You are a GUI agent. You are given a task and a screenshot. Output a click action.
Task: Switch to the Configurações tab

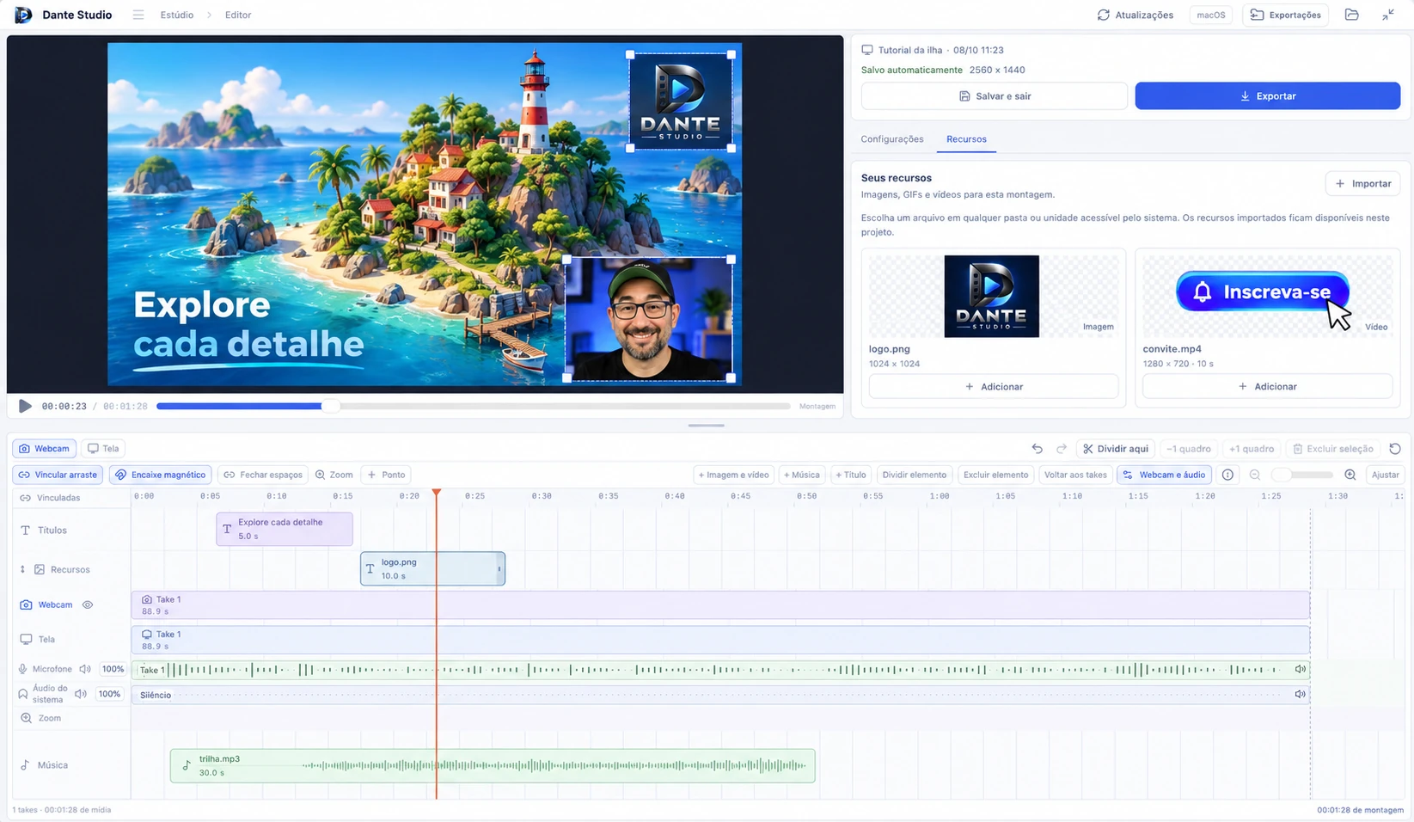point(892,139)
